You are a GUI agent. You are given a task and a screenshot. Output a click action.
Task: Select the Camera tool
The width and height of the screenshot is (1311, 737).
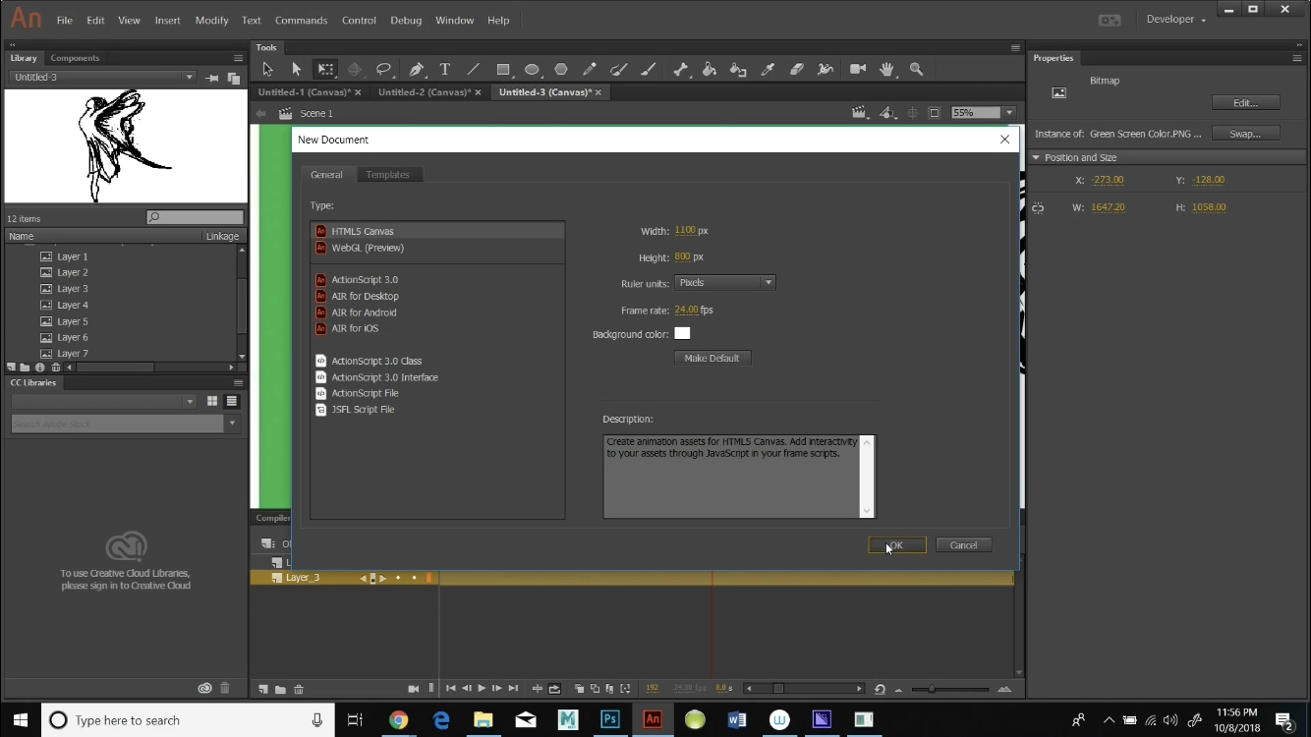tap(856, 69)
